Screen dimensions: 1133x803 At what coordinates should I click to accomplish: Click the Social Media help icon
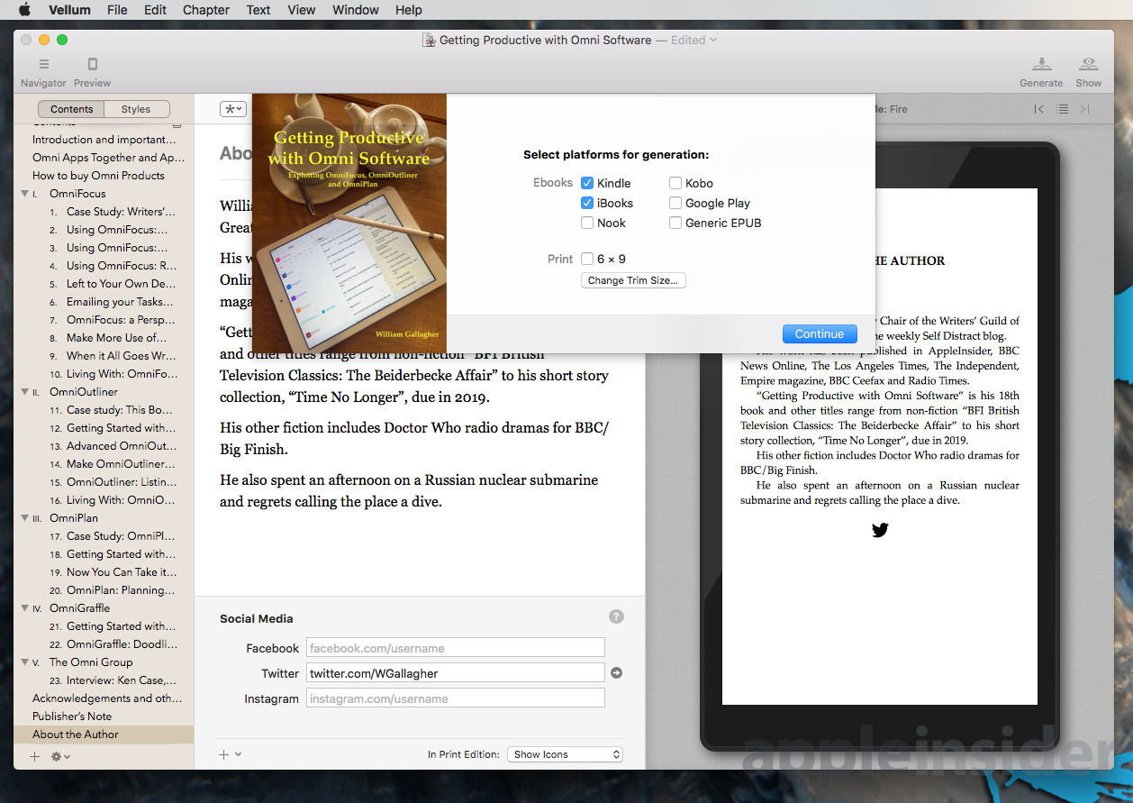[616, 616]
